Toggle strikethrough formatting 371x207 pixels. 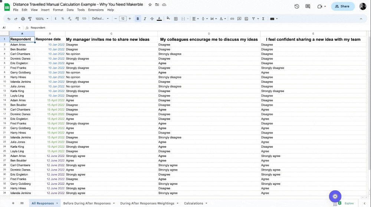point(152,19)
